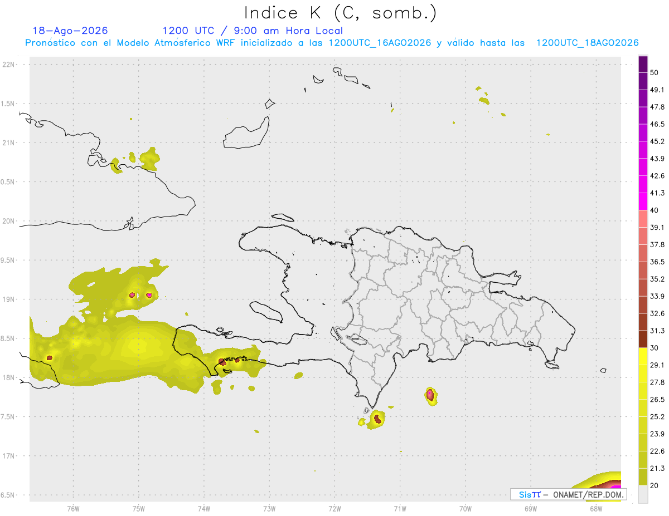The height and width of the screenshot is (516, 669).
Task: Click "1200 UTC / 9:00 am Hora Local" text
Action: coord(253,31)
